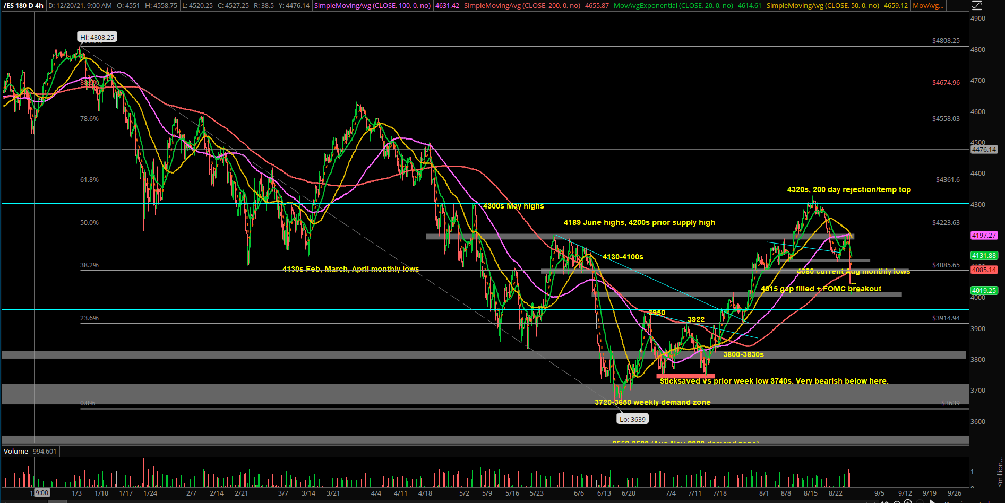Click the 0.0% Fibonacci level label
1005x503 pixels.
tap(88, 403)
